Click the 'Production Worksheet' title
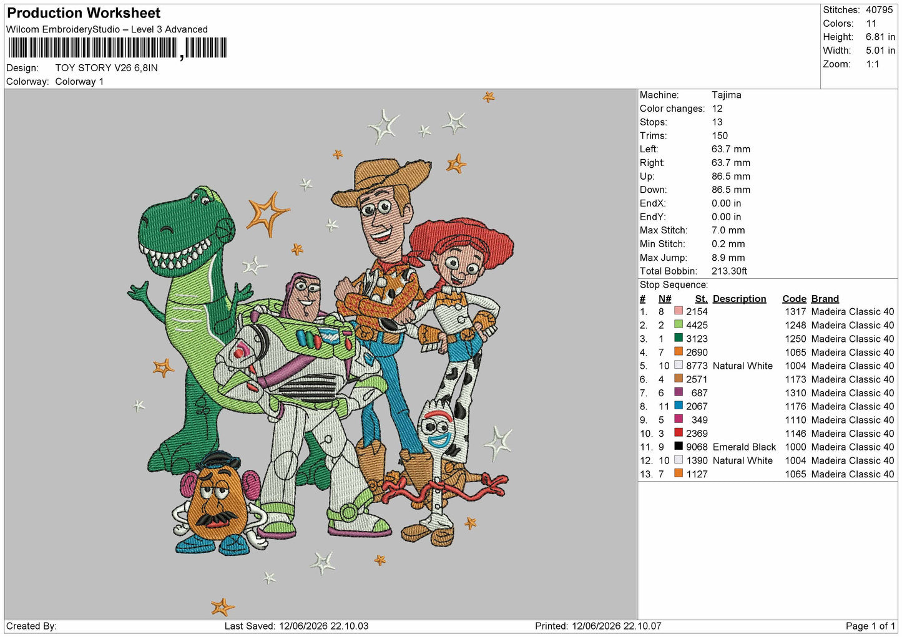Image resolution: width=902 pixels, height=637 pixels. point(84,13)
